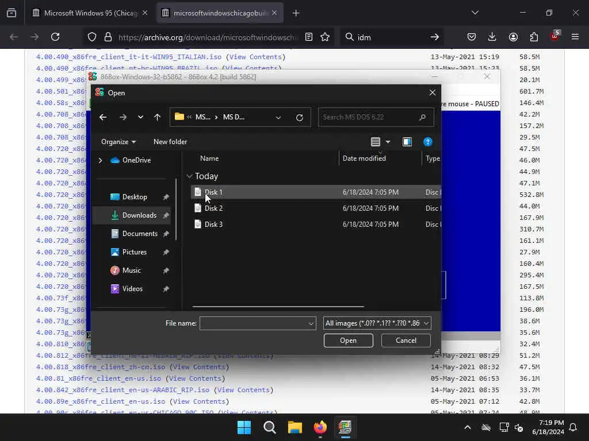This screenshot has height=441, width=589.
Task: Go back in Open dialog navigation
Action: click(103, 117)
